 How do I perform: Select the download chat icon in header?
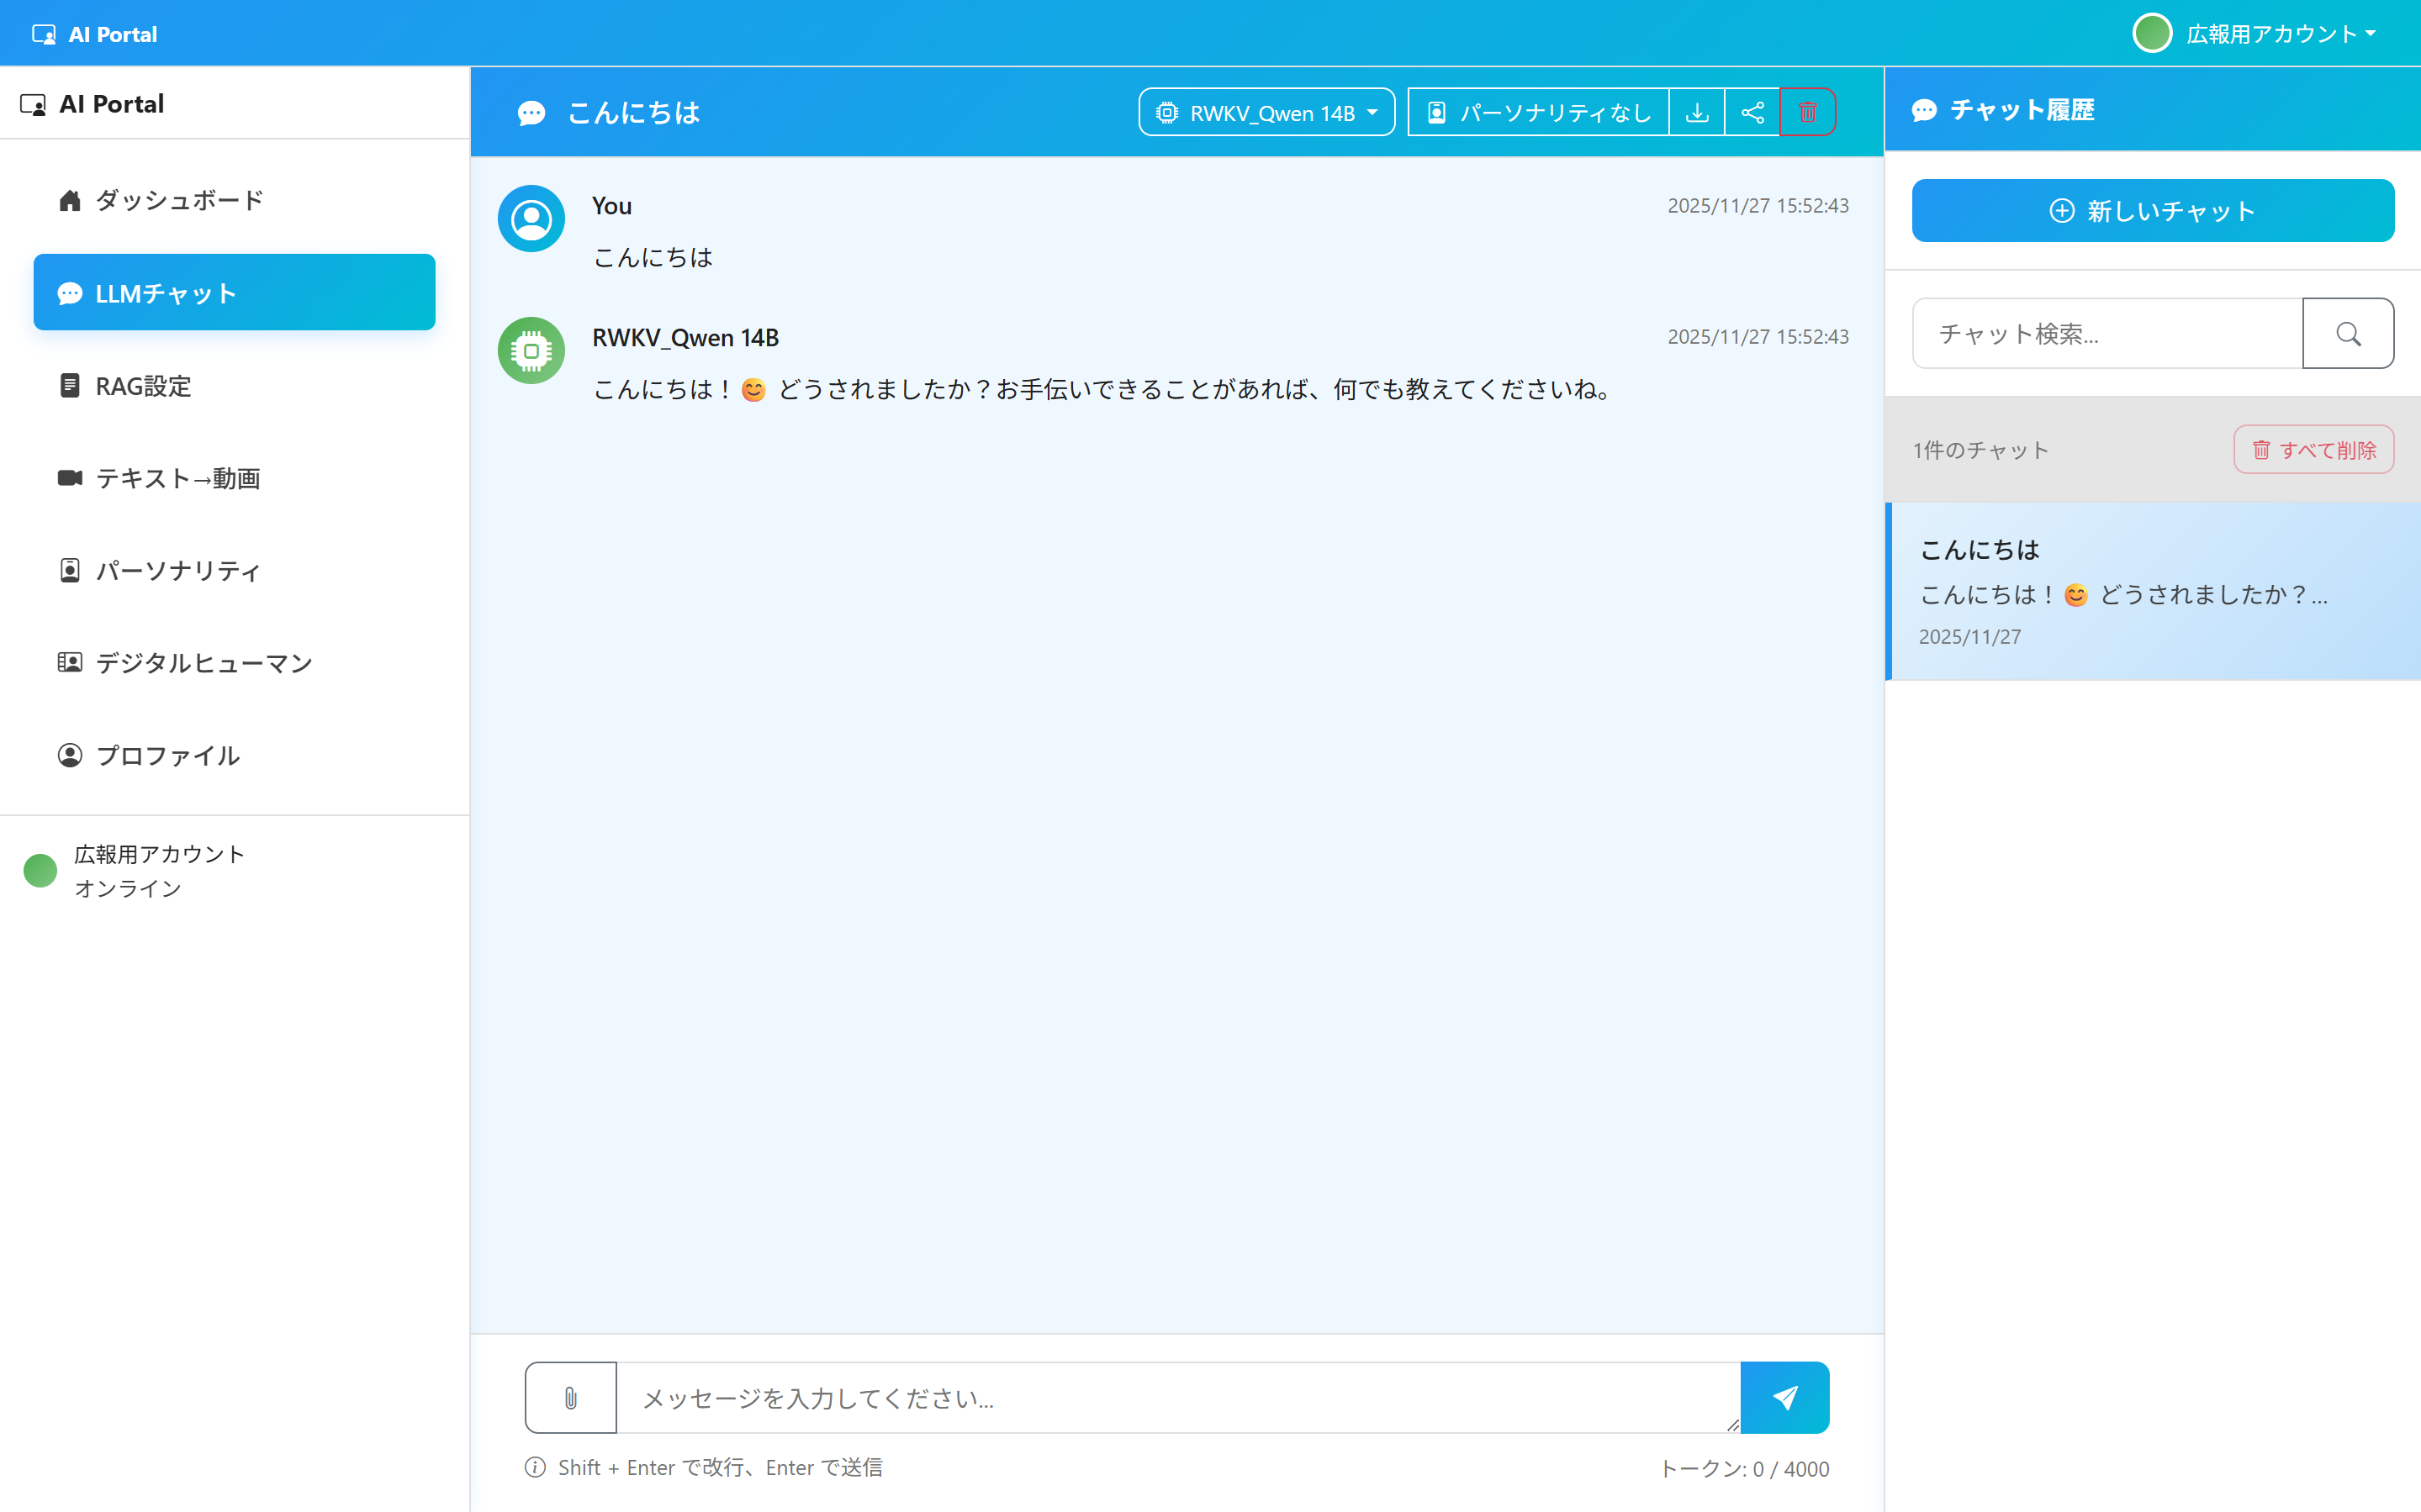click(x=1697, y=111)
